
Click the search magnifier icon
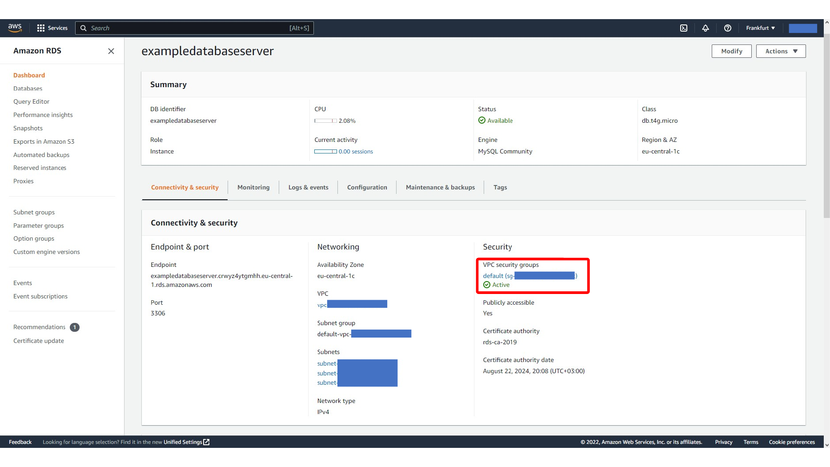point(83,28)
